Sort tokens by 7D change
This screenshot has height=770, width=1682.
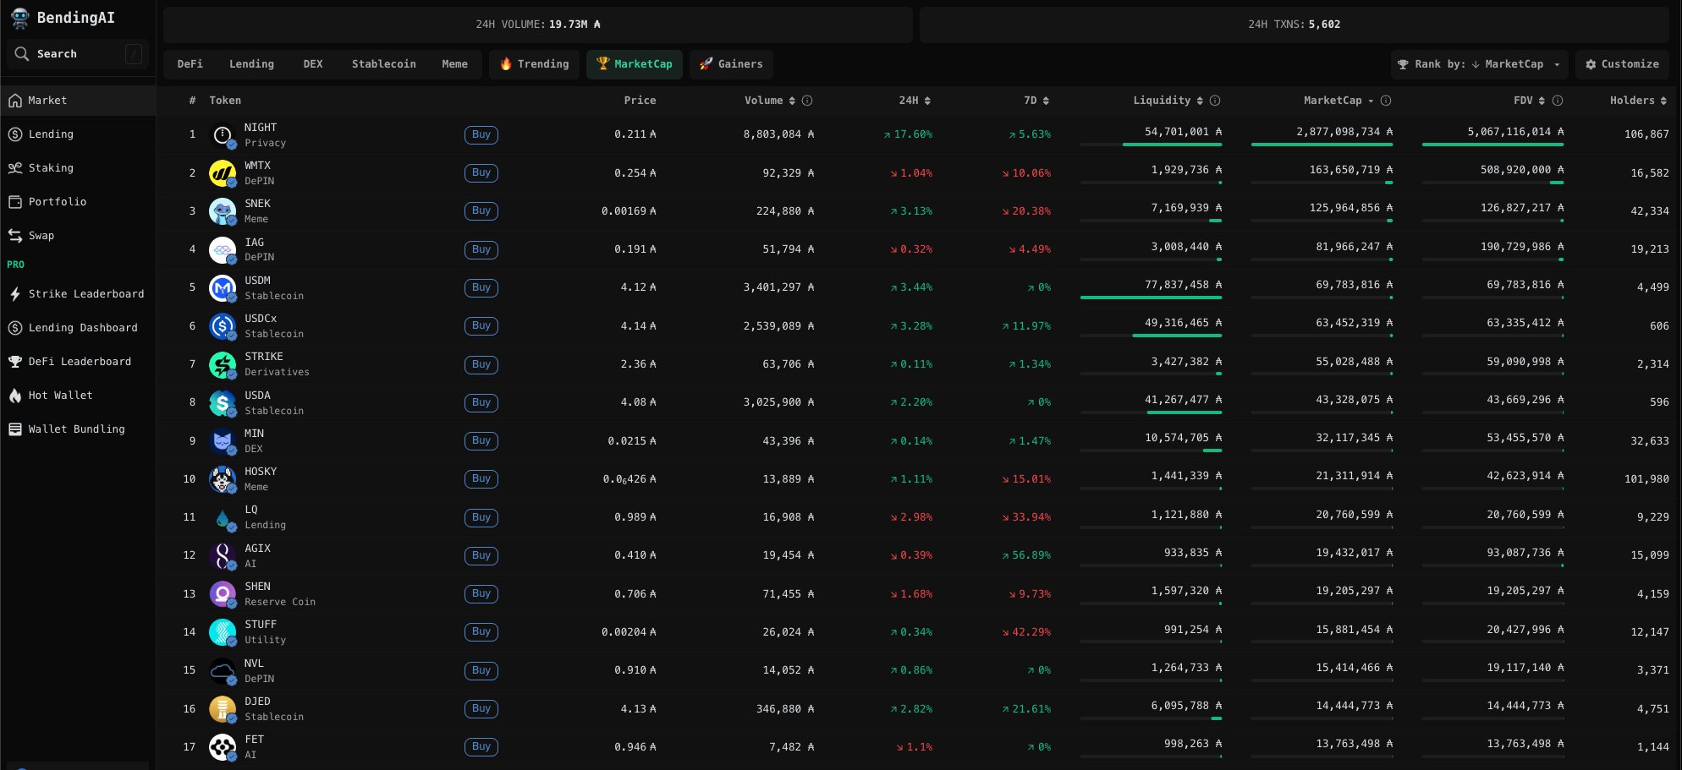(x=1036, y=101)
